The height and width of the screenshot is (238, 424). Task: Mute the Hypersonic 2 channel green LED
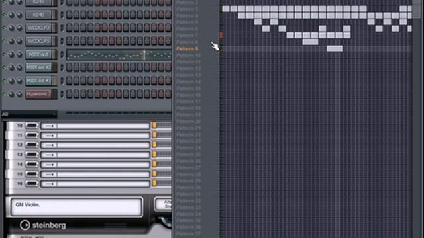pos(4,94)
